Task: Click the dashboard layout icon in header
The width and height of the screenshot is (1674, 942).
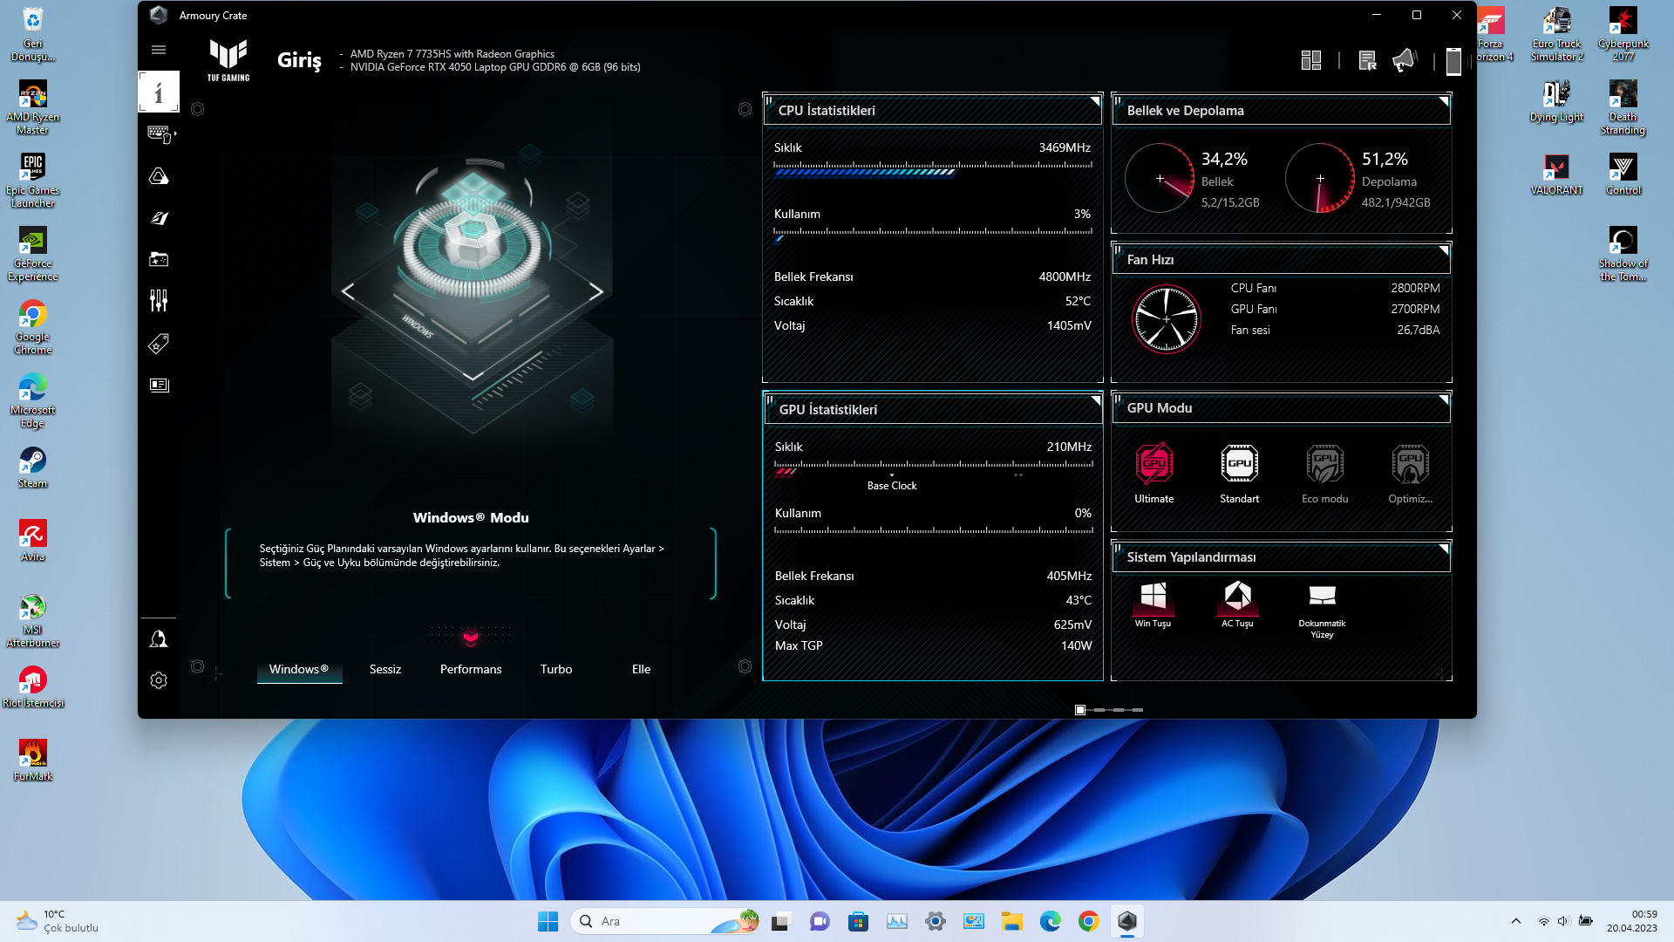Action: 1310,60
